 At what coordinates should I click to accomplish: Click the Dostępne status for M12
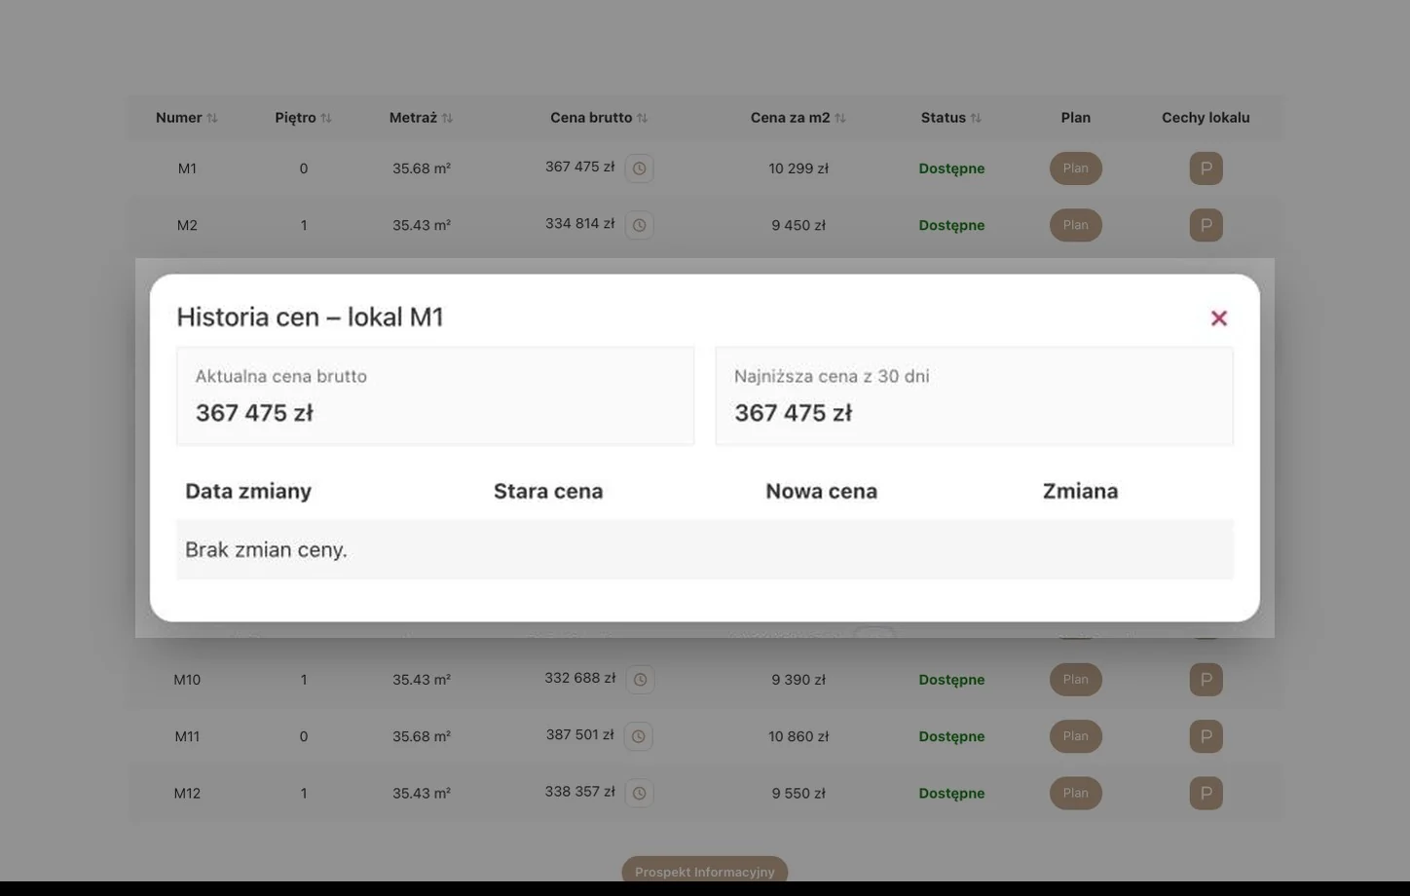tap(951, 794)
